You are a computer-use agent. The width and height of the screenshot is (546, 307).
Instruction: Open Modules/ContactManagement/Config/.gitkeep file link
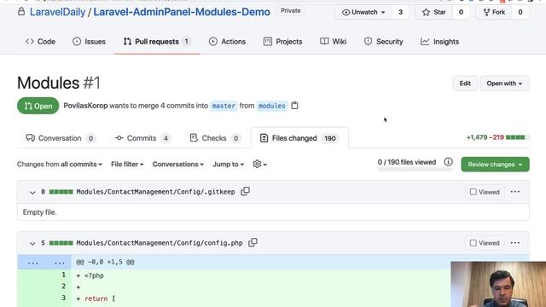155,192
